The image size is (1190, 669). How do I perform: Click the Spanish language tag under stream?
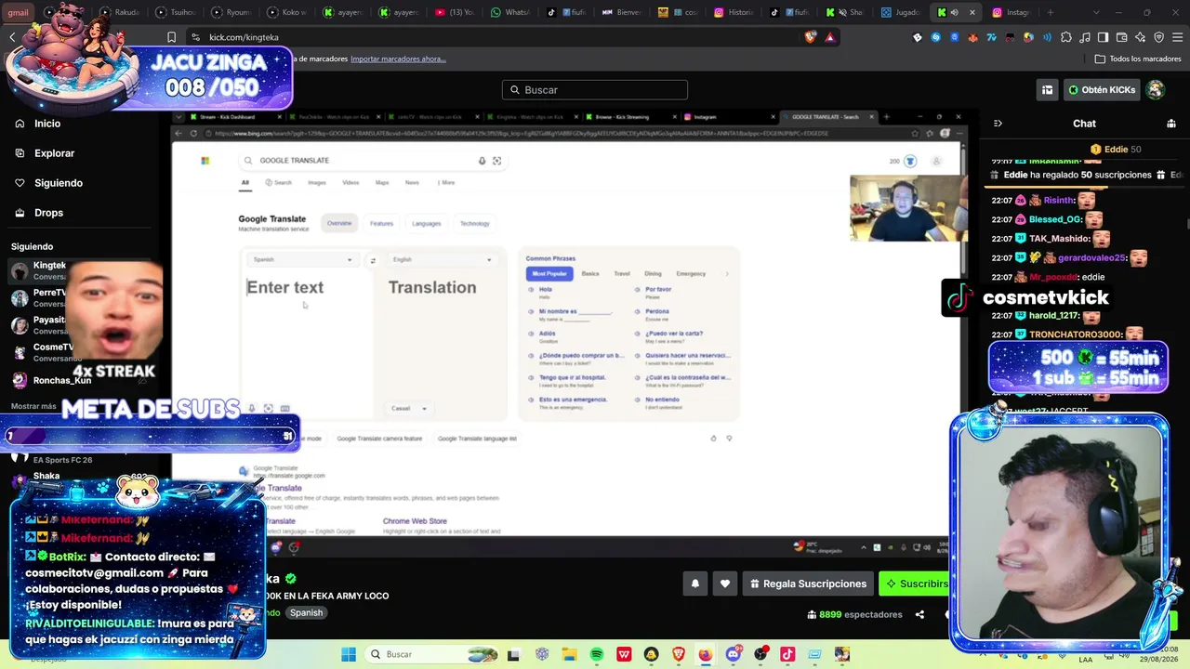click(306, 613)
